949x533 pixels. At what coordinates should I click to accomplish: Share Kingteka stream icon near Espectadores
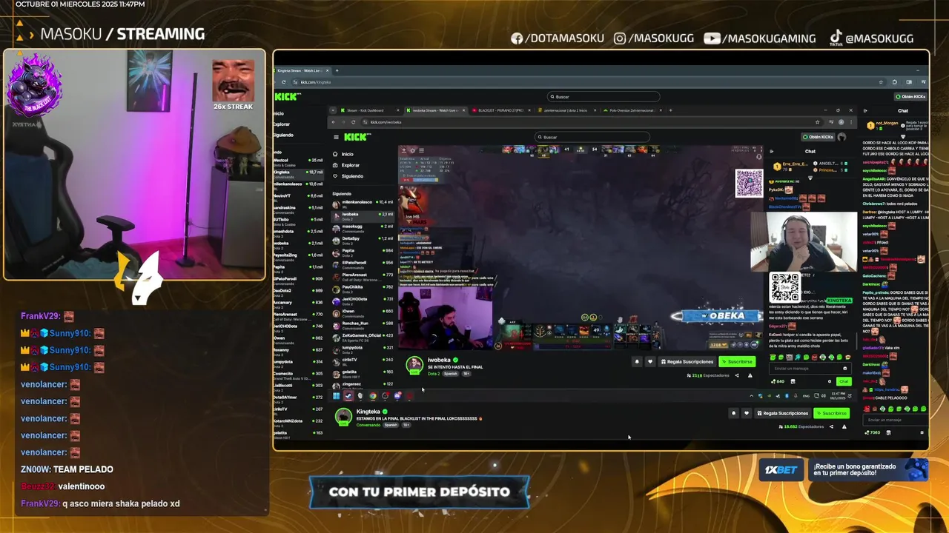click(831, 426)
